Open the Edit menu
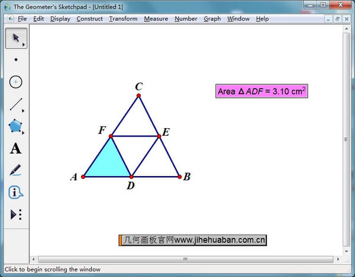This screenshot has width=355, height=277. (x=38, y=19)
